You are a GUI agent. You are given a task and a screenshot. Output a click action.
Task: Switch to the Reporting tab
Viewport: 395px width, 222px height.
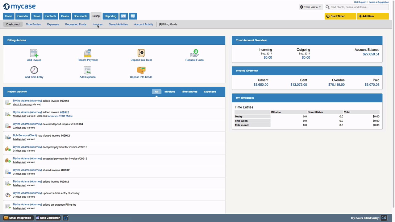click(110, 16)
